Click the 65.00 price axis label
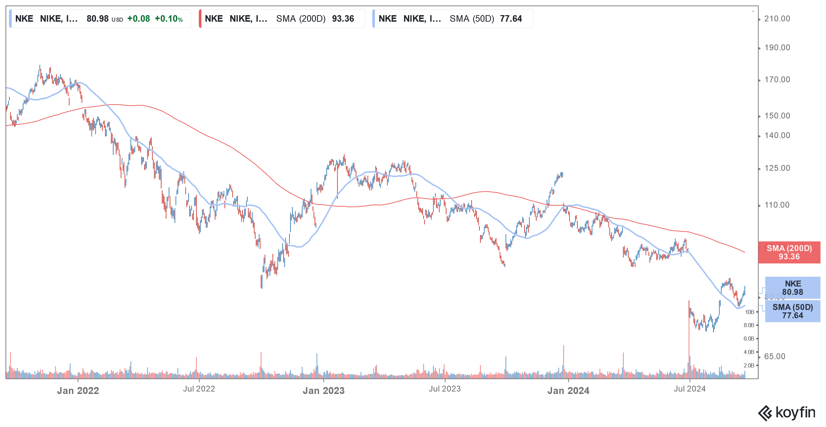The height and width of the screenshot is (427, 826). pyautogui.click(x=775, y=356)
